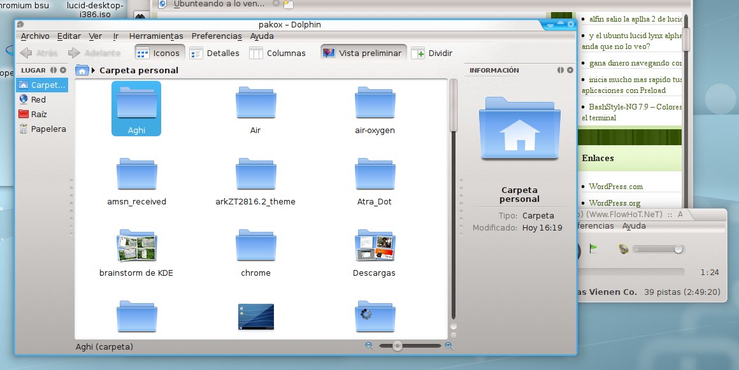Open the Herramientas menu
The height and width of the screenshot is (370, 739).
coord(156,36)
